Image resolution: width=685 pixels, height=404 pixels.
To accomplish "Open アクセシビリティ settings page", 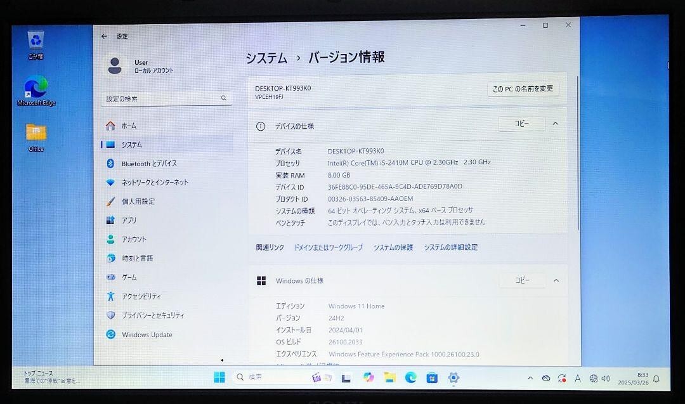I will pyautogui.click(x=166, y=296).
